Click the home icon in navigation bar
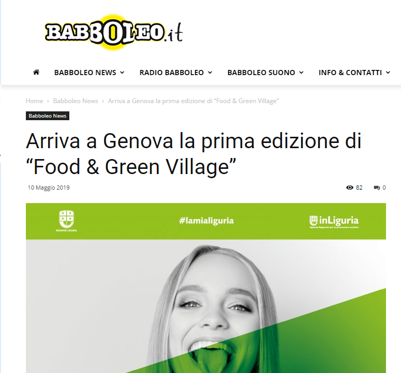 point(36,72)
